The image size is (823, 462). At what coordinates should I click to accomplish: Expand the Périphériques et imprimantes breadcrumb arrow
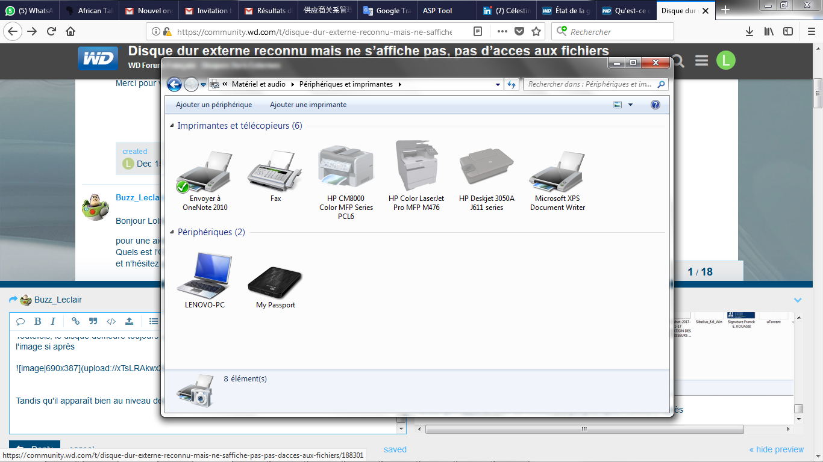399,85
